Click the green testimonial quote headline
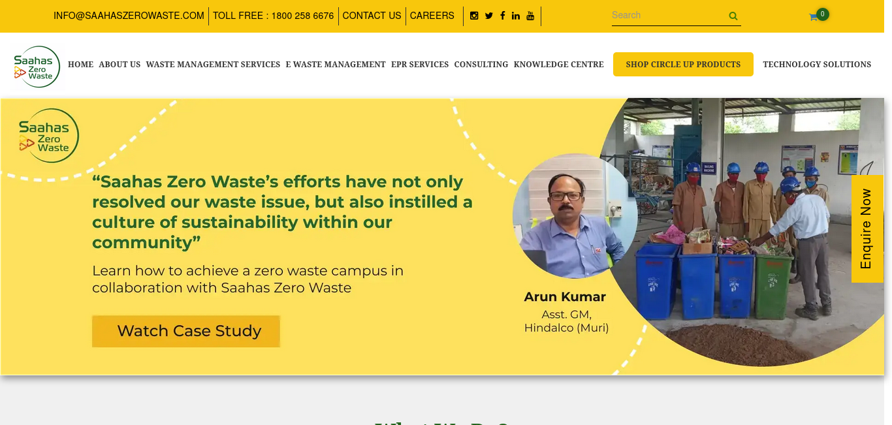This screenshot has width=892, height=425. pos(282,212)
